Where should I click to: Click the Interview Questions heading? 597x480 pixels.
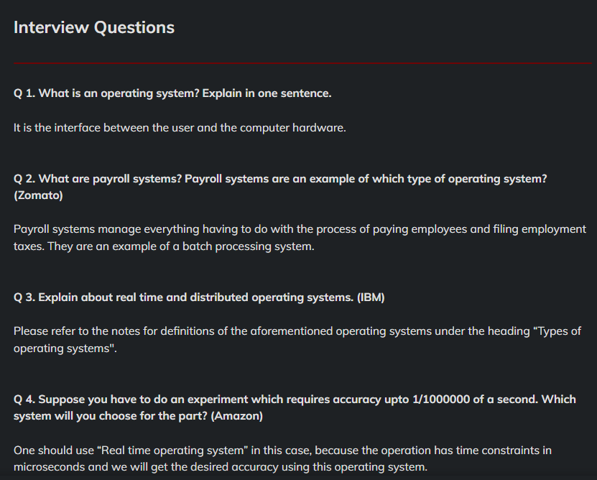pyautogui.click(x=94, y=28)
